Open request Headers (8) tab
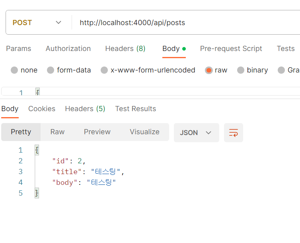Image resolution: width=300 pixels, height=243 pixels. tap(125, 49)
